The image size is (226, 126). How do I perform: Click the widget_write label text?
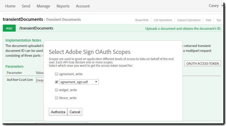(68, 90)
